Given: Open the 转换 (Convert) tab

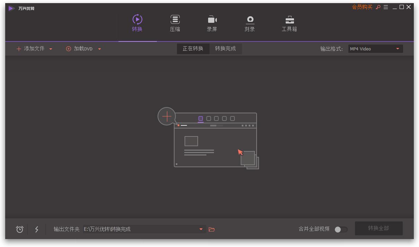Looking at the screenshot, I should point(137,23).
